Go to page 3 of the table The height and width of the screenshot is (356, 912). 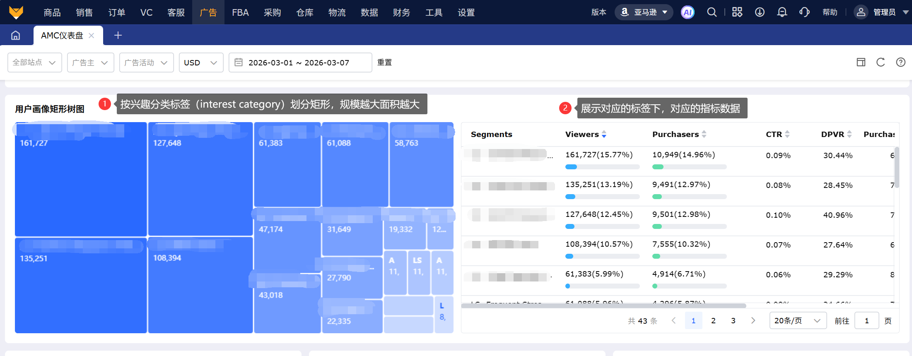[733, 320]
